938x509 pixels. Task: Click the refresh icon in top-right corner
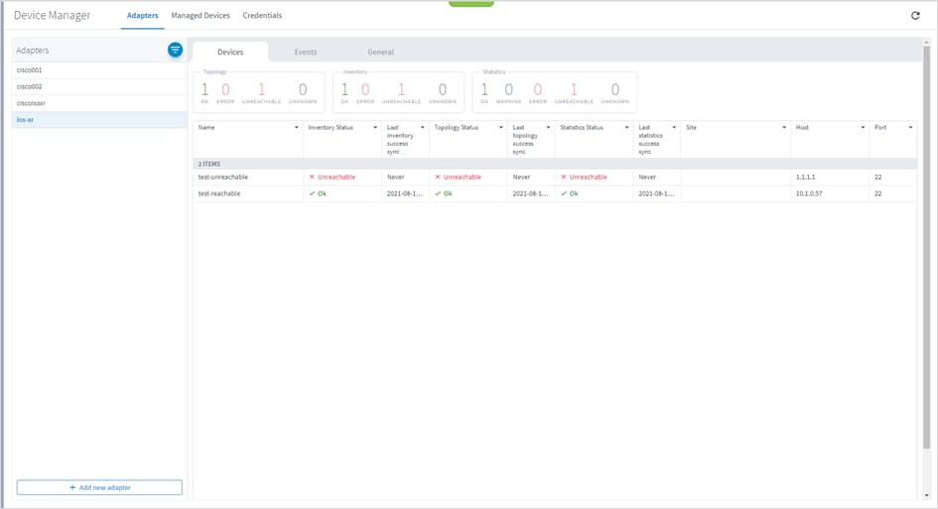tap(915, 16)
